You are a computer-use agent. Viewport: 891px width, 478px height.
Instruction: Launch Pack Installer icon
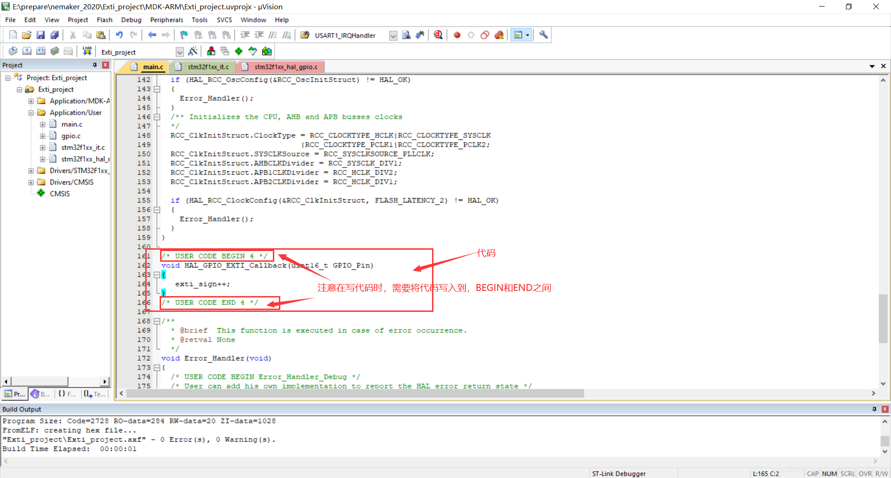point(267,51)
